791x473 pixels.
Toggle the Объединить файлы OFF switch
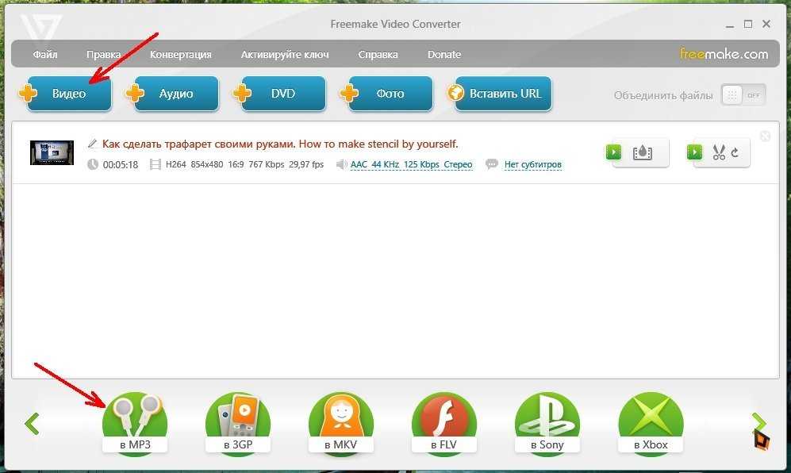[x=743, y=95]
